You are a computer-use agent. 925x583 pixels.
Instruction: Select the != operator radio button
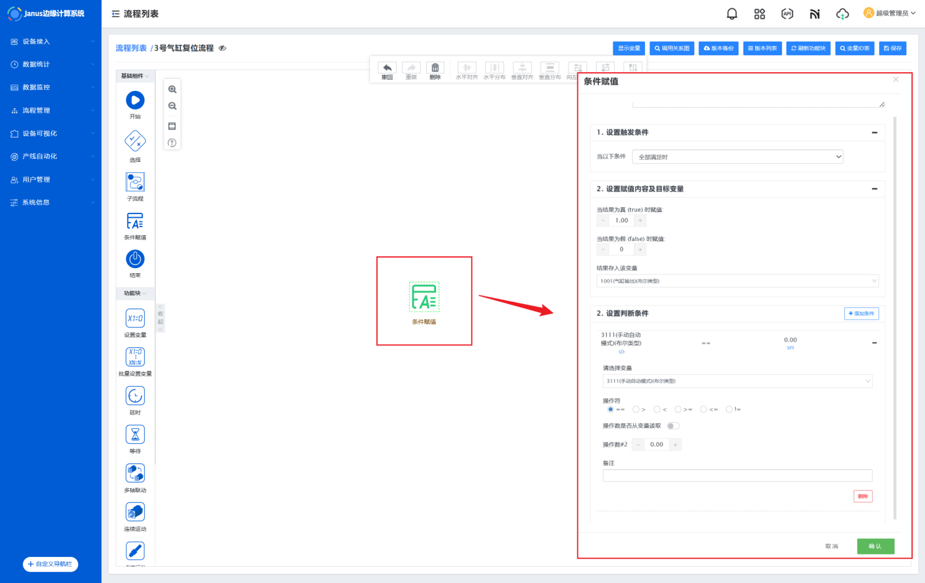point(729,409)
